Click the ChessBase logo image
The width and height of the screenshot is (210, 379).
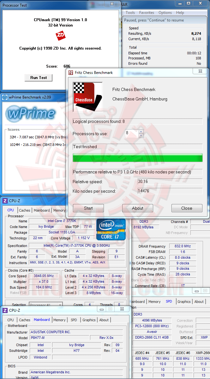pos(88,97)
